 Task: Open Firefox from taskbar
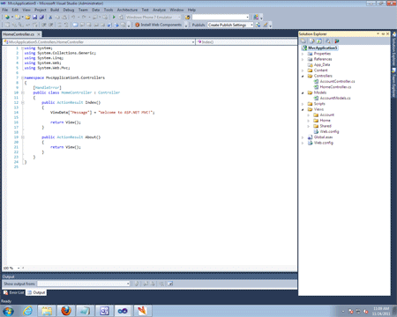click(x=66, y=311)
